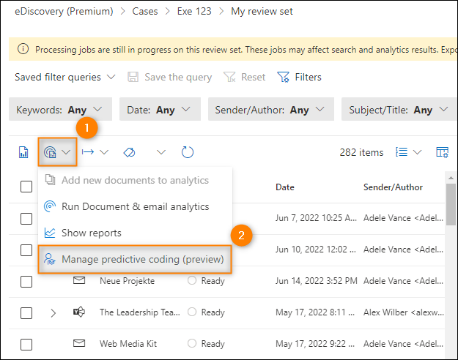This screenshot has width=458, height=360.
Task: Open the Sender/Author: Any filter dropdown
Action: coord(271,110)
